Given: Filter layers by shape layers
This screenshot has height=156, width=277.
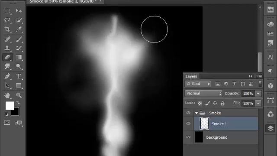Looking at the screenshot, I should (x=243, y=84).
